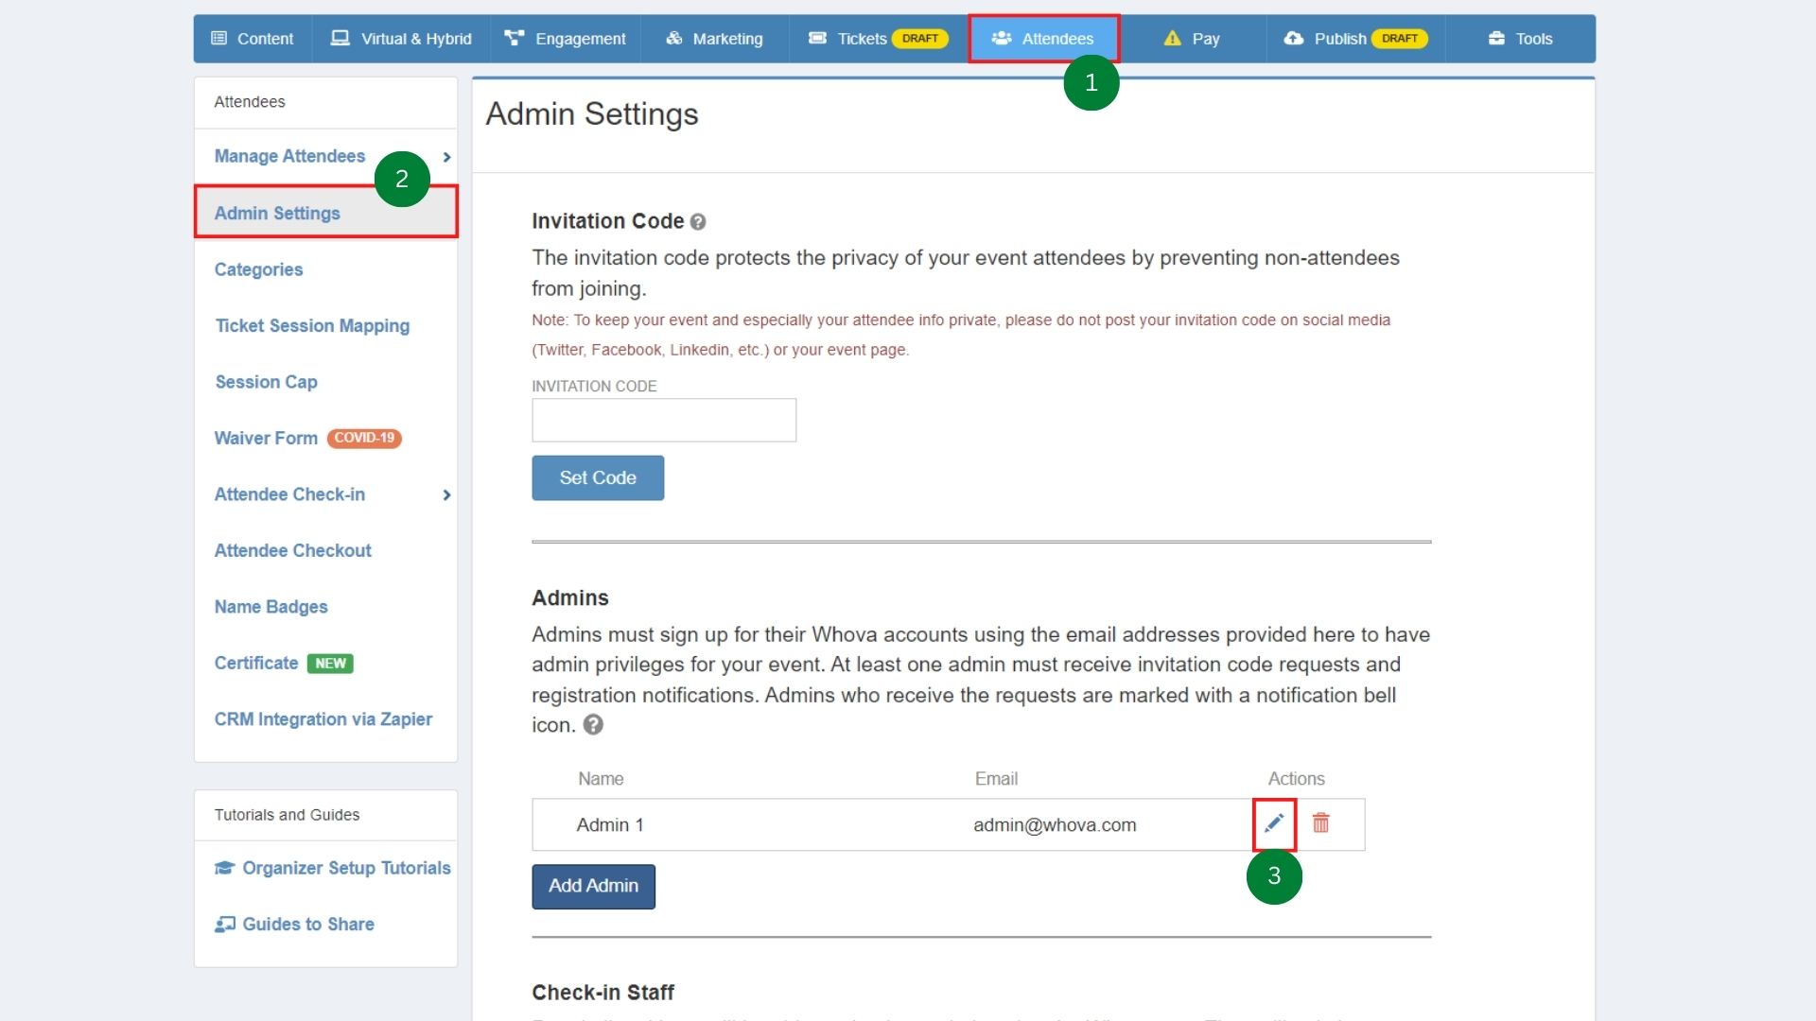The width and height of the screenshot is (1816, 1021).
Task: Click the graduation cap beside Organizer Setup Tutorials
Action: 223,868
